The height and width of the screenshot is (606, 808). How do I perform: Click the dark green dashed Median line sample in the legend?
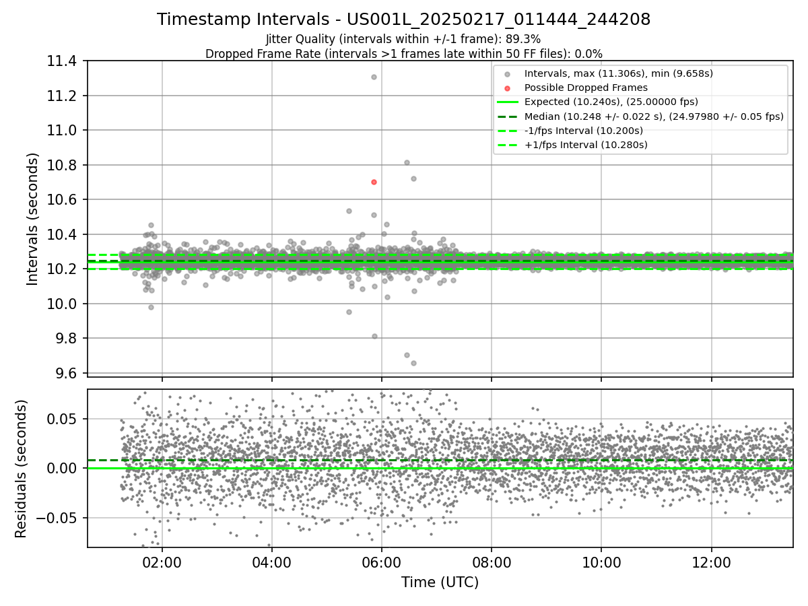pos(507,116)
